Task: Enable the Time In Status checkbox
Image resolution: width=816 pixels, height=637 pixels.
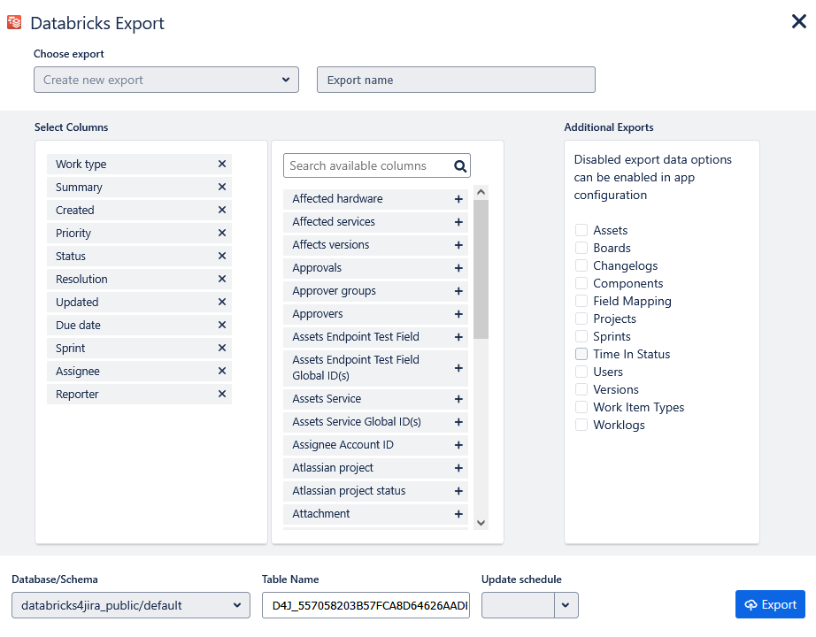Action: tap(581, 354)
